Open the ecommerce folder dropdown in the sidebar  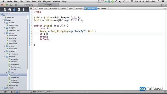click(x=7, y=14)
